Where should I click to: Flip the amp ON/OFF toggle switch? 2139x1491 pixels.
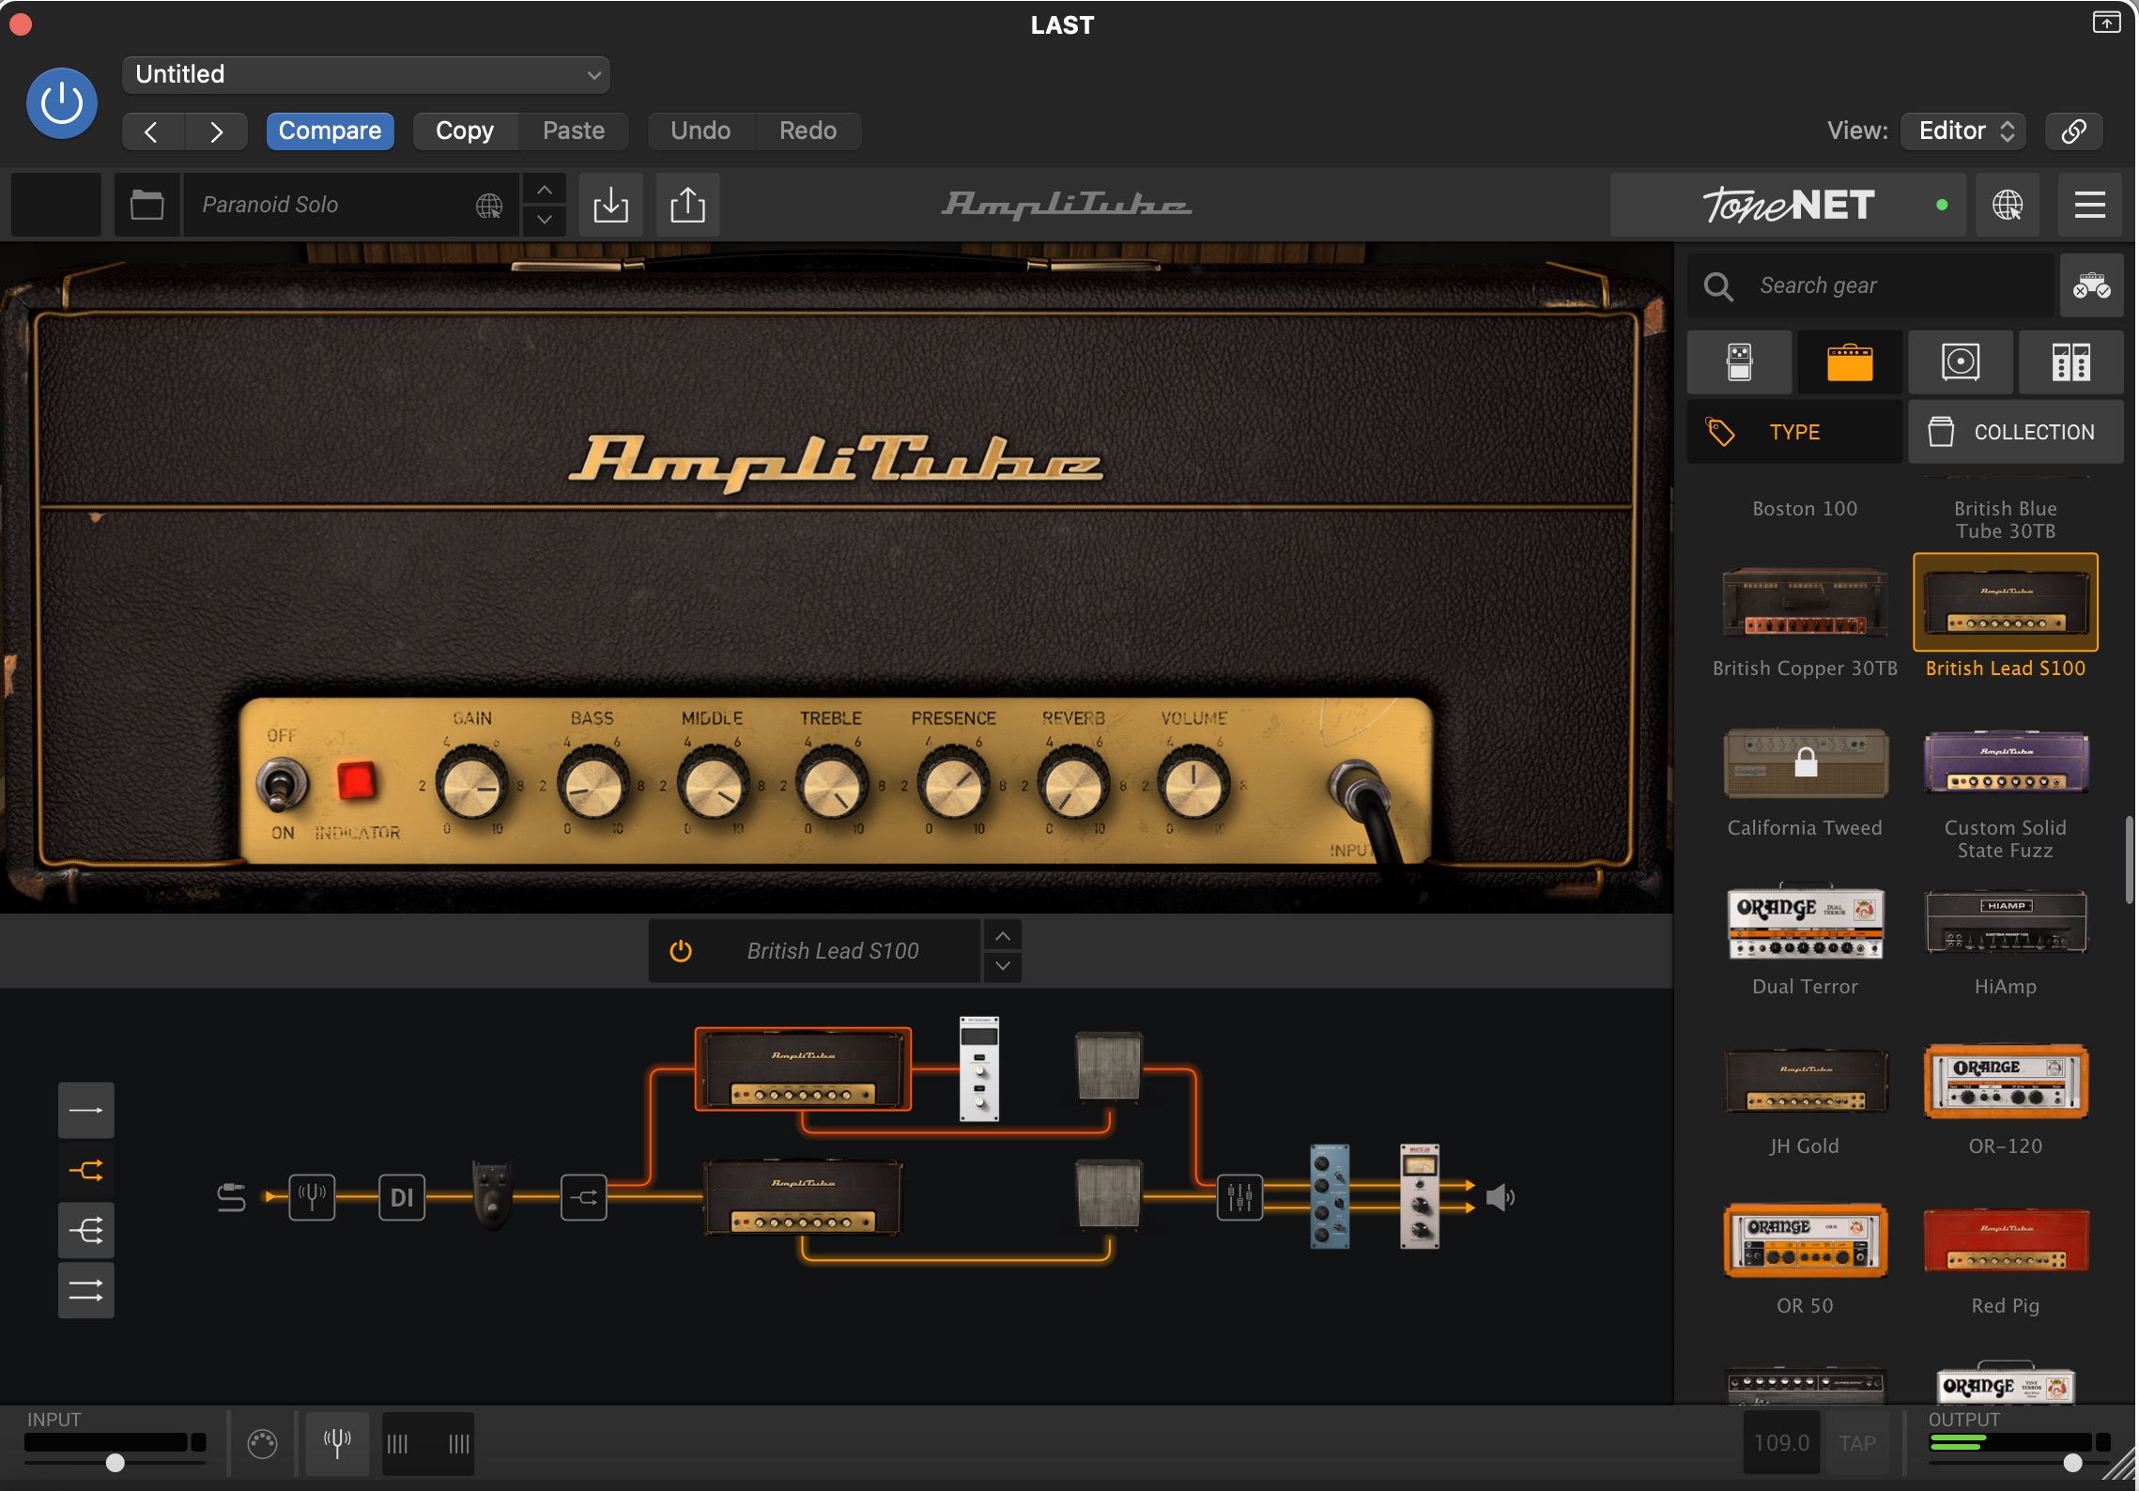pyautogui.click(x=282, y=785)
